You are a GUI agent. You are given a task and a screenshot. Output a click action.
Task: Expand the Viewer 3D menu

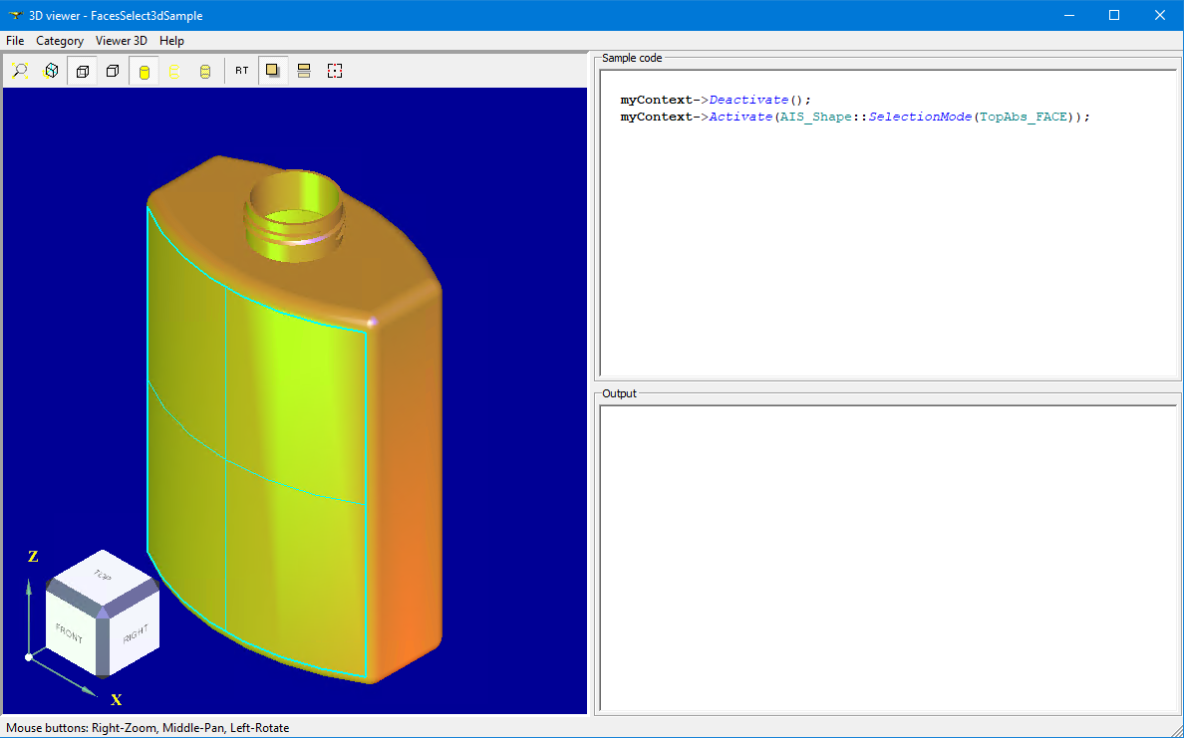121,41
